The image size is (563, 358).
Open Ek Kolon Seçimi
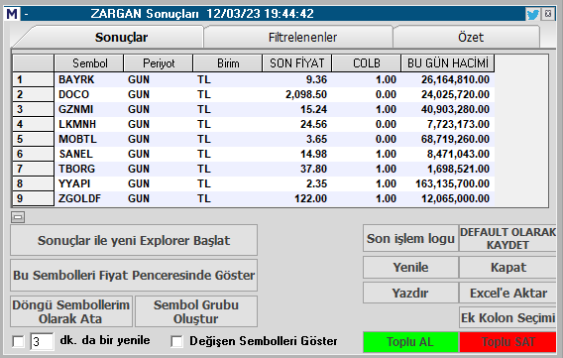(x=507, y=317)
